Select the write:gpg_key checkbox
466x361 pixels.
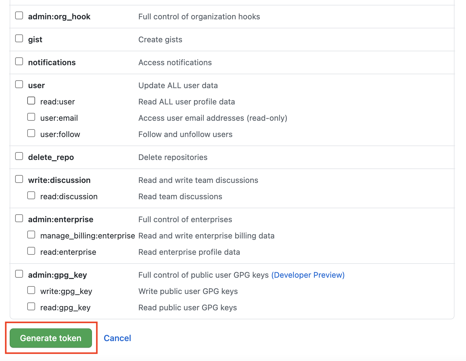[x=31, y=290]
